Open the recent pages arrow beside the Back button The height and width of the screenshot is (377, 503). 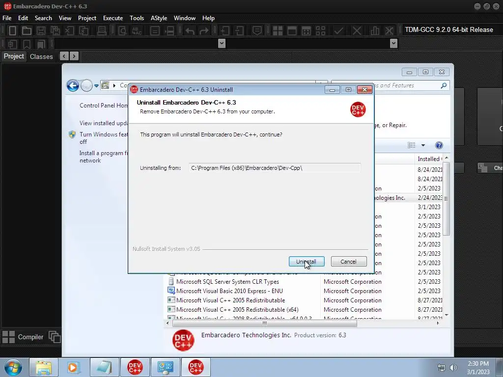[x=96, y=85]
